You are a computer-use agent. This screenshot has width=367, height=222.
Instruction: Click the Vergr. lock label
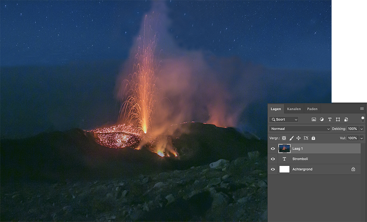click(274, 138)
